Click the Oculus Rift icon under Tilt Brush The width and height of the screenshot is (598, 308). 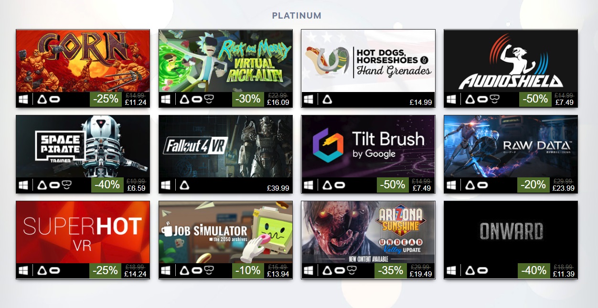coord(340,185)
